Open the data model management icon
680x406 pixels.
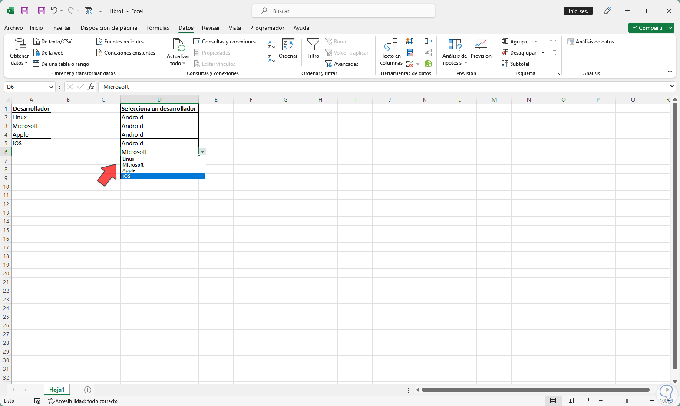click(428, 64)
